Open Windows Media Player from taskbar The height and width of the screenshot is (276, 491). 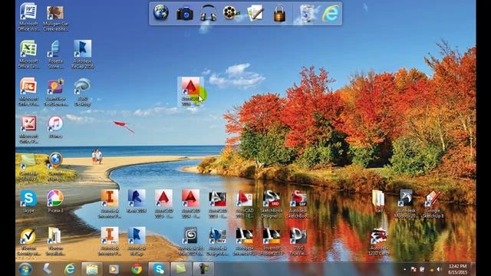114,269
